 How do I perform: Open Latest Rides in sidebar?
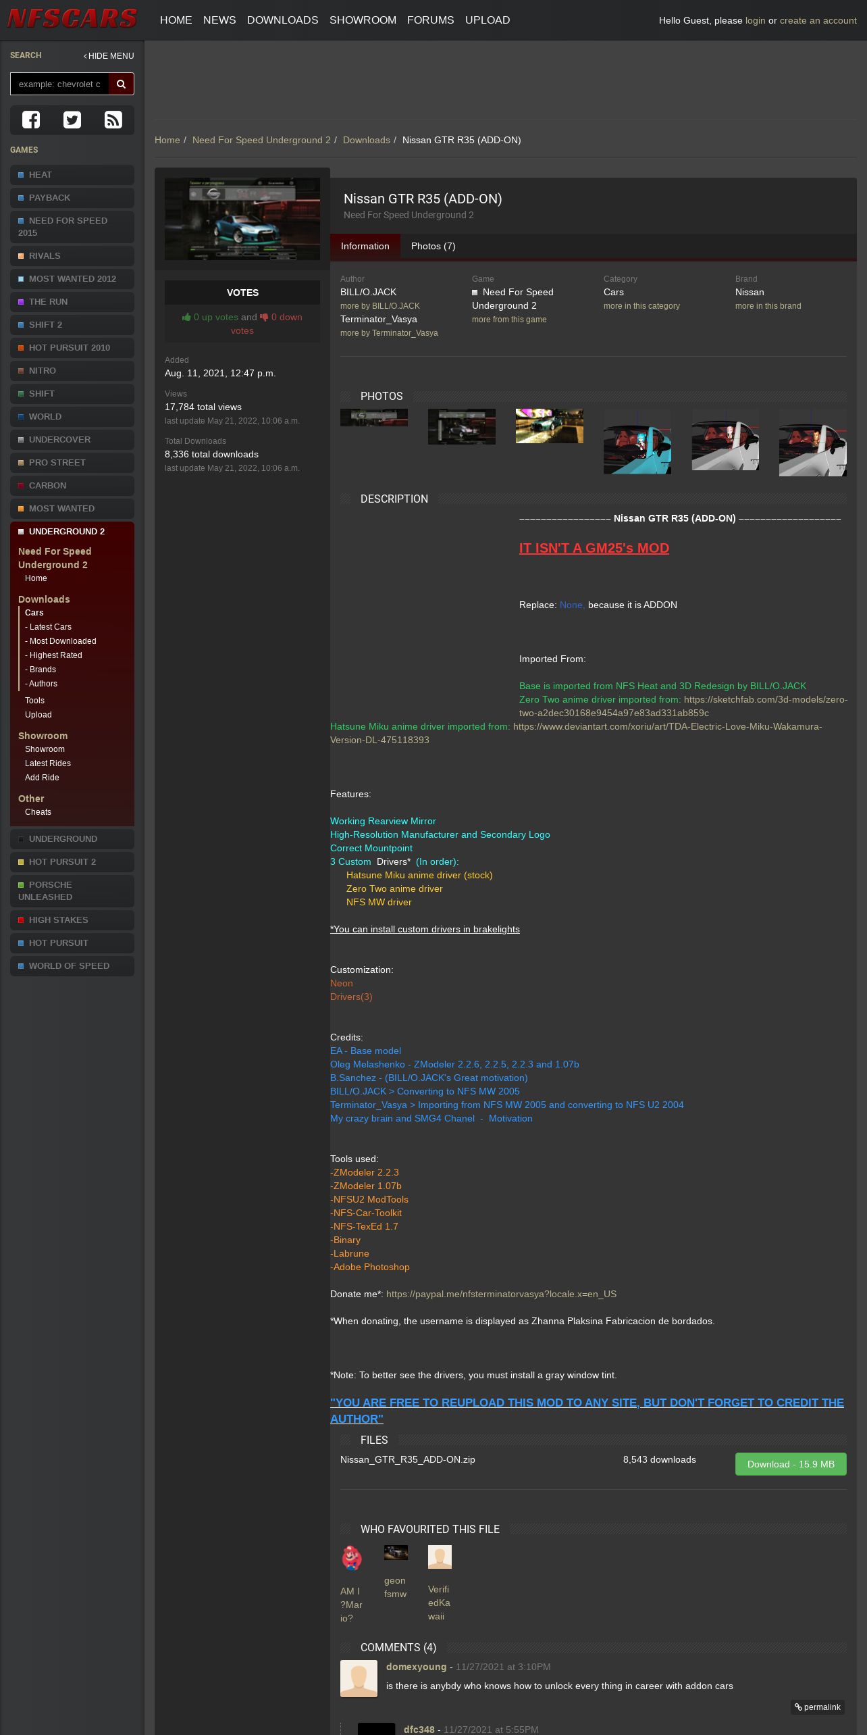tap(48, 763)
